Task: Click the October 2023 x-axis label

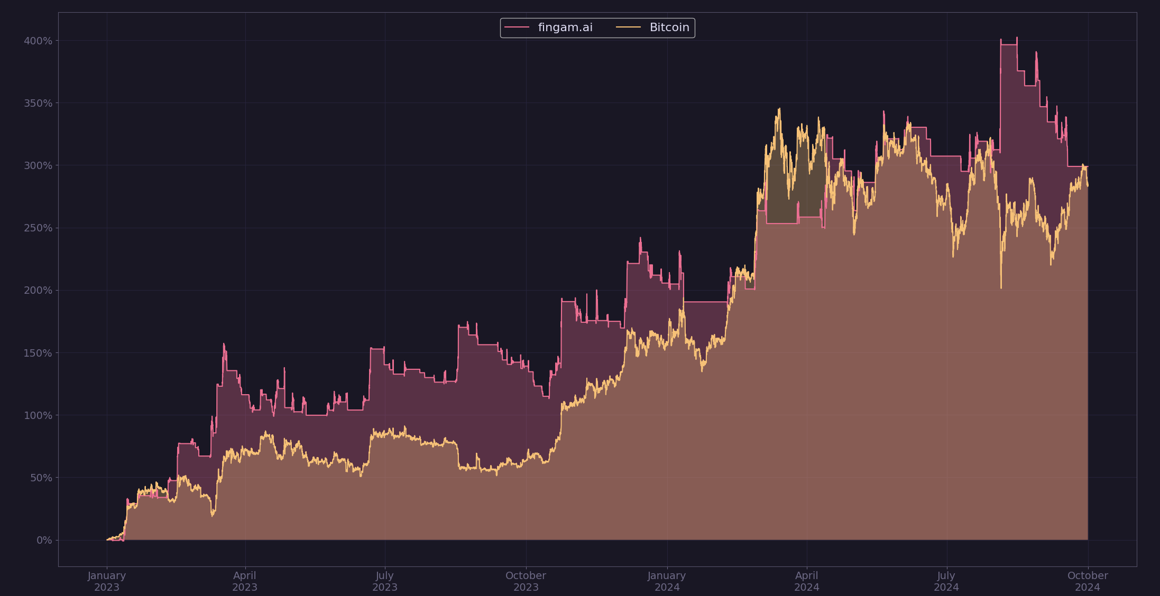Action: click(526, 581)
